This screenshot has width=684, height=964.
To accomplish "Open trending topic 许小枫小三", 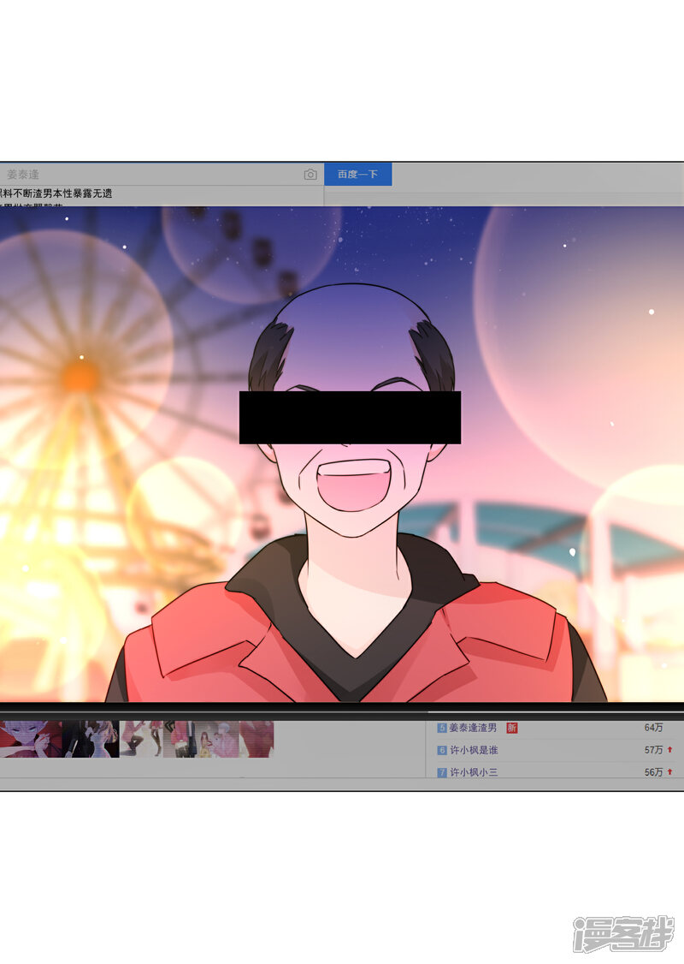I will pos(474,772).
